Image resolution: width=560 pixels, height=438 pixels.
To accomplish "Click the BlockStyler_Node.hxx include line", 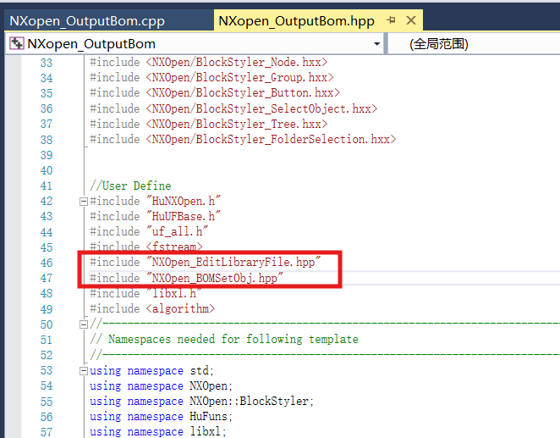I will click(x=208, y=62).
